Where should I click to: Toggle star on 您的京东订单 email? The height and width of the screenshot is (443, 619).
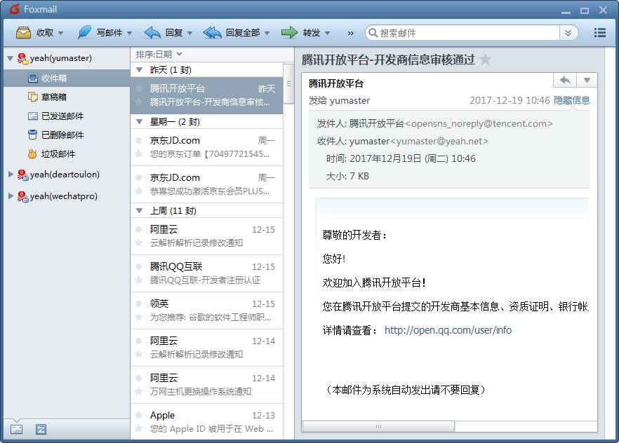coord(138,154)
